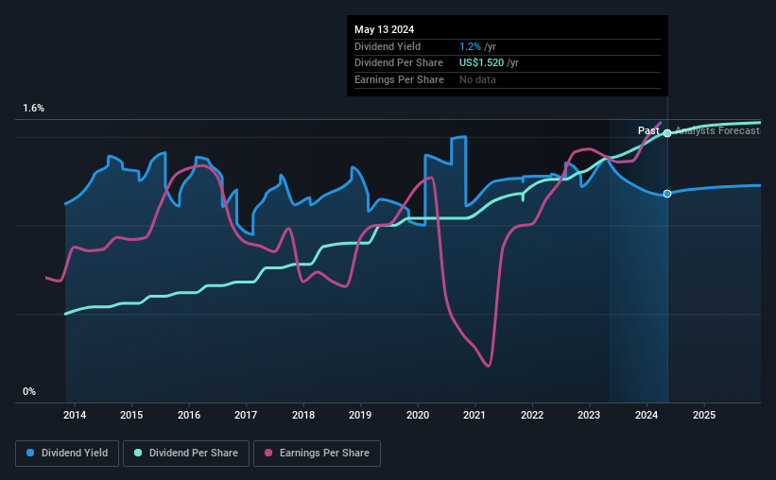The height and width of the screenshot is (480, 776).
Task: Click the Dividend Yield marker at May 2024
Action: 667,194
